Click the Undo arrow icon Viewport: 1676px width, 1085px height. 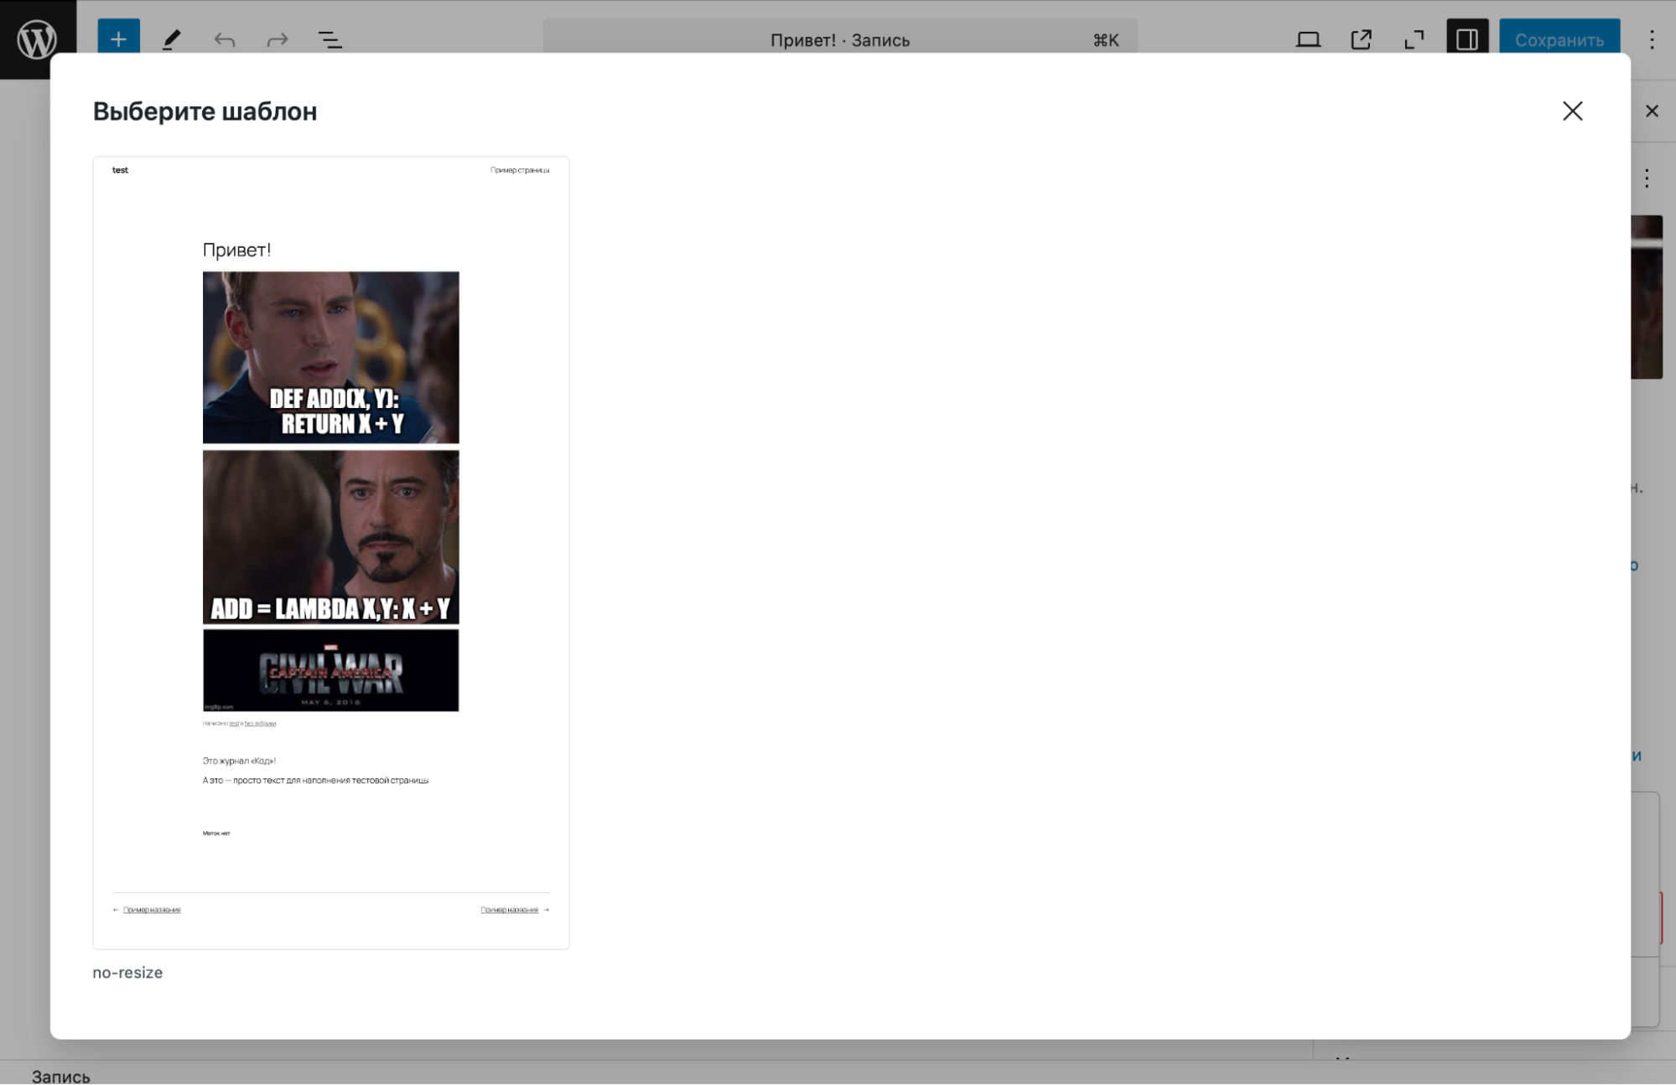(224, 39)
